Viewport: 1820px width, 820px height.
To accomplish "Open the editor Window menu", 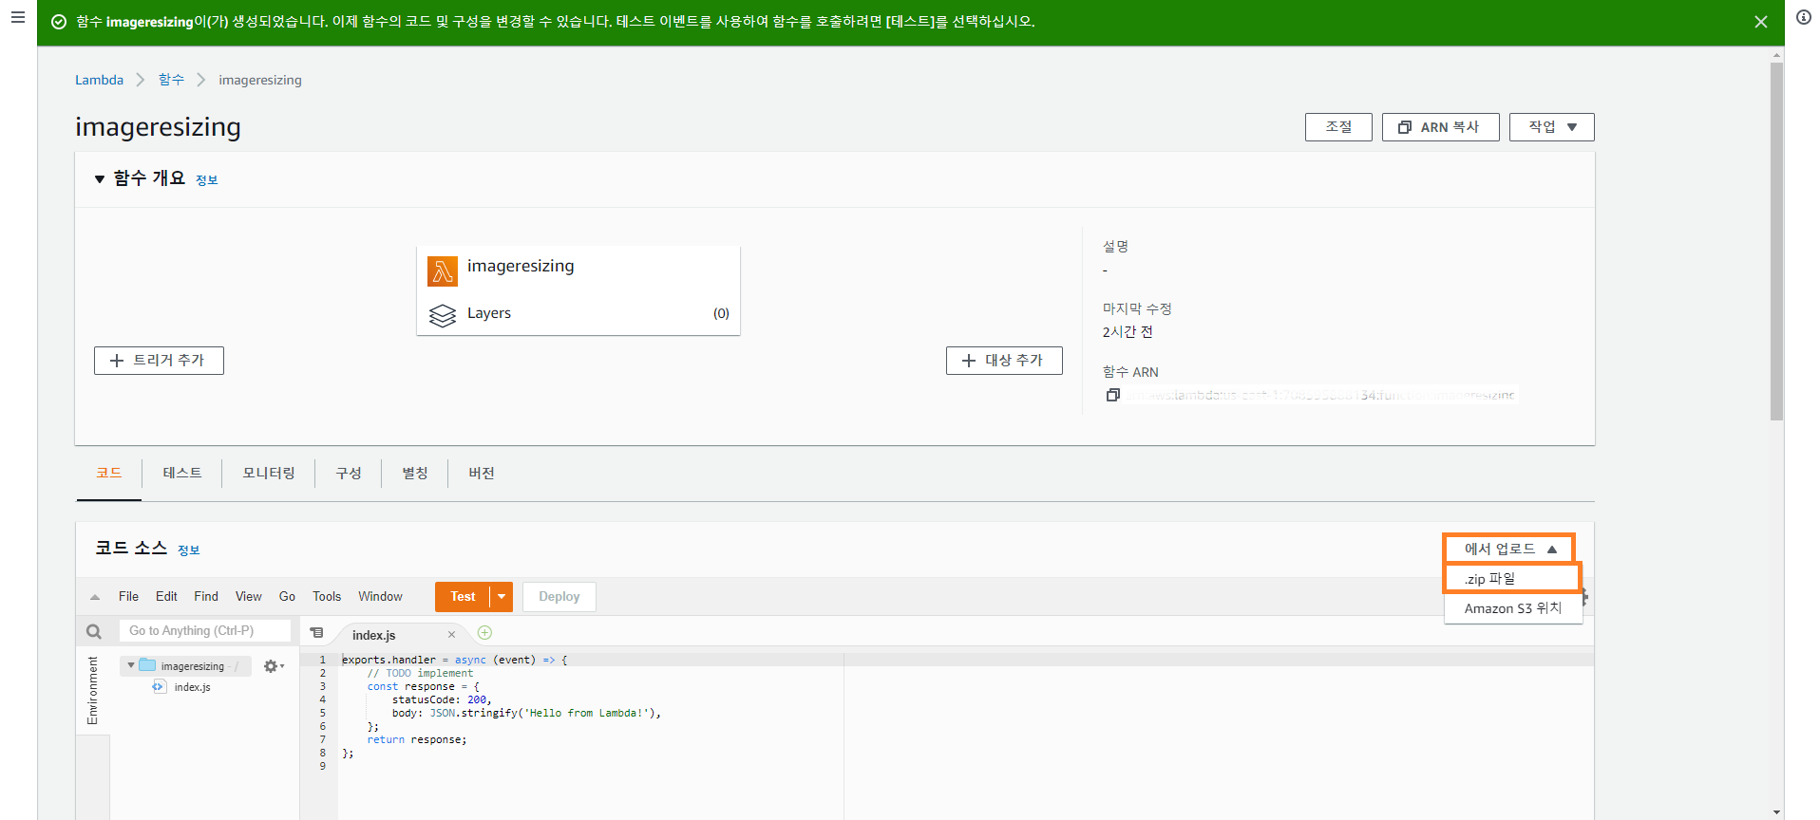I will tap(380, 597).
